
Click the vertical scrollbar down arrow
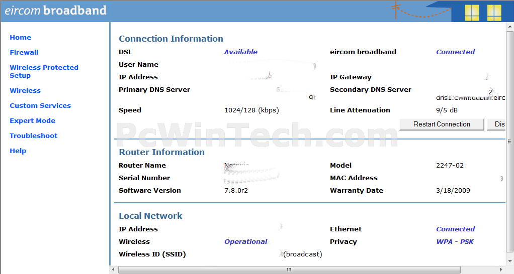pos(509,261)
